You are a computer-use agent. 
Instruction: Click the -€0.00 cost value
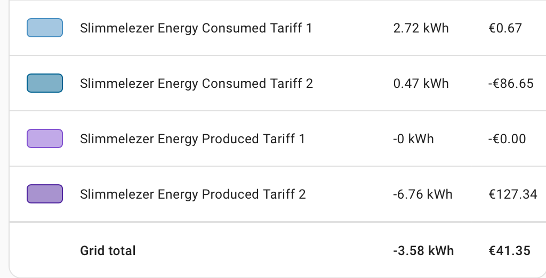[507, 139]
